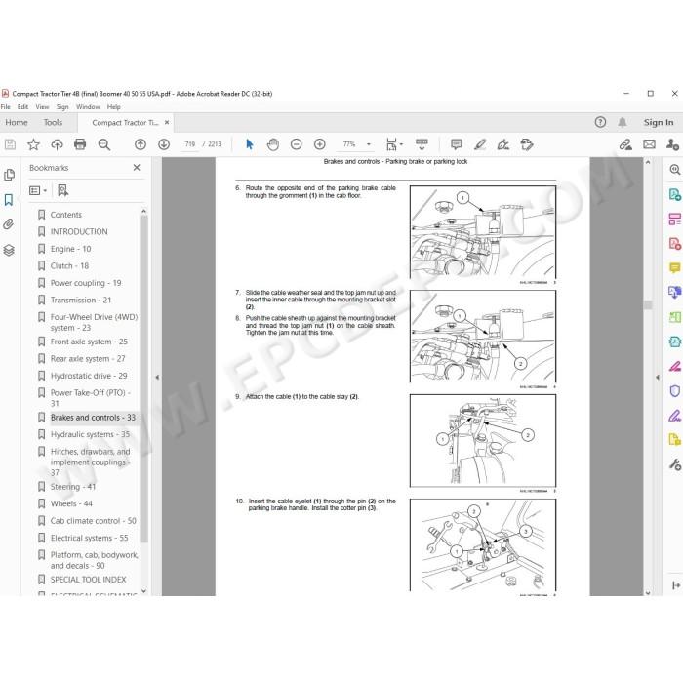Open the View menu
The width and height of the screenshot is (683, 683).
click(42, 106)
